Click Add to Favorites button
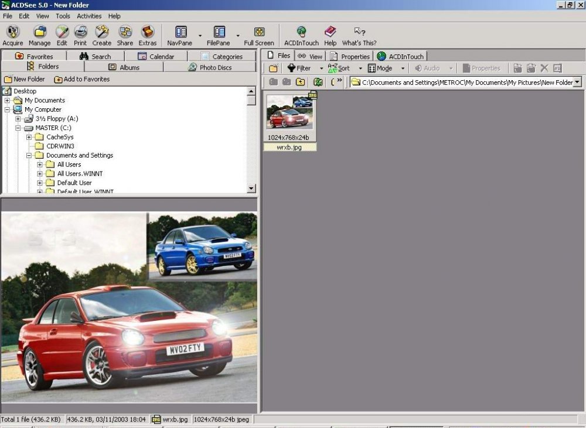Viewport: 586px width, 428px height. 82,79
